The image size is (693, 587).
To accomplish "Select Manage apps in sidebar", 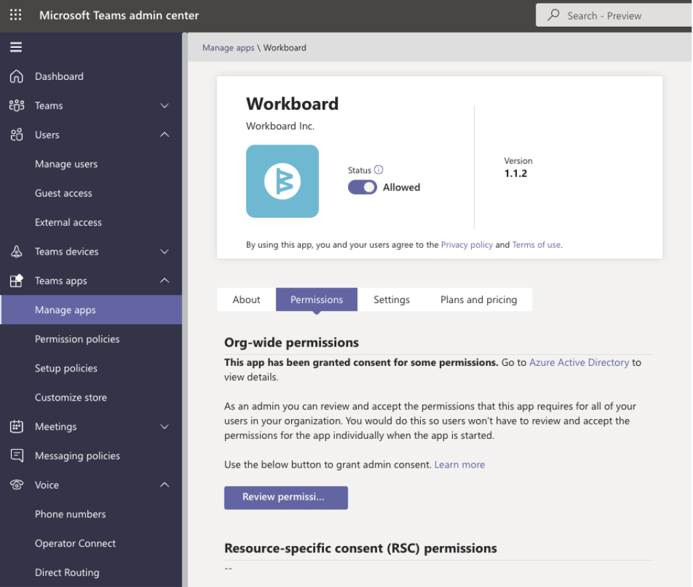I will pos(91,310).
